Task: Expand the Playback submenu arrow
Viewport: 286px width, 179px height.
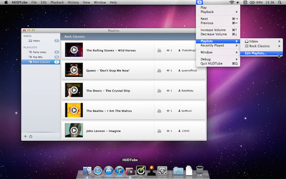Action: pos(236,12)
